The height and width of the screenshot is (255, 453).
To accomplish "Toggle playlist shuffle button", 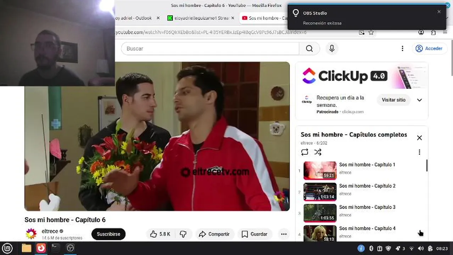I will point(318,152).
